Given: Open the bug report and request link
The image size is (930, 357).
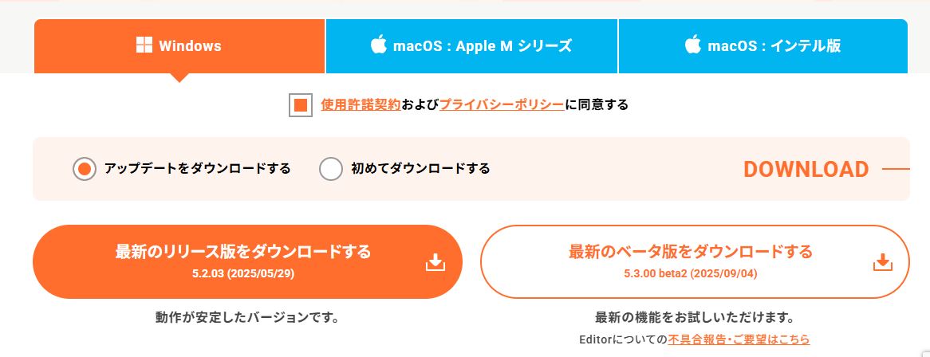Looking at the screenshot, I should click(739, 339).
